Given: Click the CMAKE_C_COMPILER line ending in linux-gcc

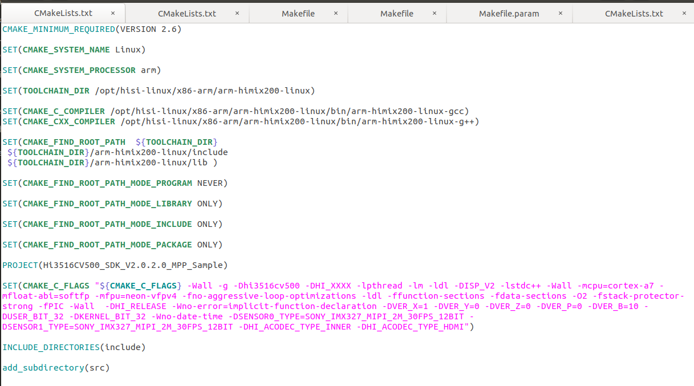Looking at the screenshot, I should coord(236,111).
